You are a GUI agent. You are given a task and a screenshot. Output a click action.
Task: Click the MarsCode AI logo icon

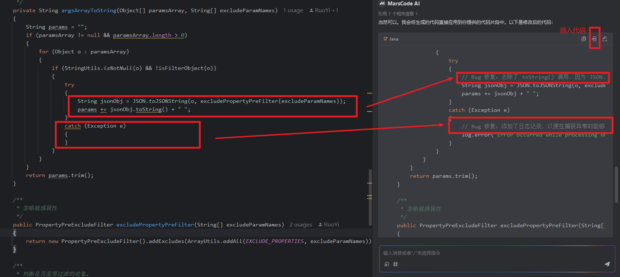click(x=382, y=4)
